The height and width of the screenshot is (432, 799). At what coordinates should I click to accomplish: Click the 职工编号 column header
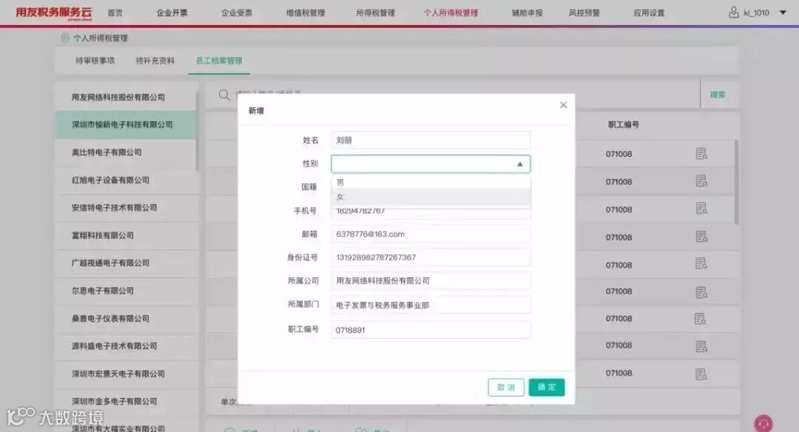tap(623, 125)
